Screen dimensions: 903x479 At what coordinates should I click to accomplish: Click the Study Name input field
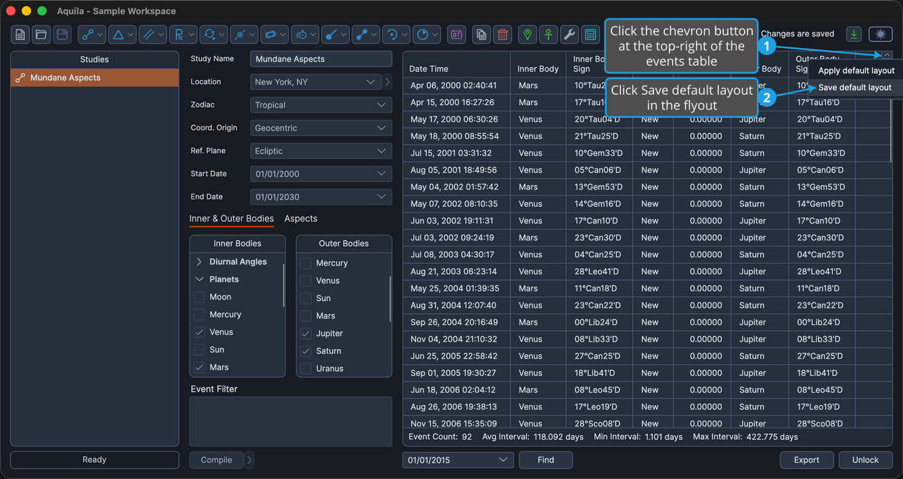point(321,59)
